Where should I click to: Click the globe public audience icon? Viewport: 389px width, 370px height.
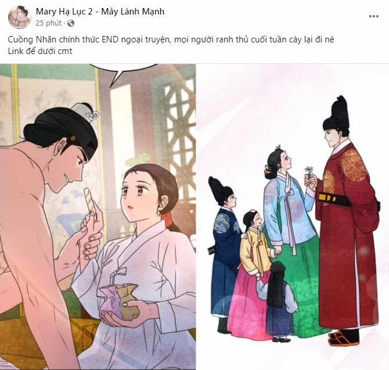pos(71,24)
